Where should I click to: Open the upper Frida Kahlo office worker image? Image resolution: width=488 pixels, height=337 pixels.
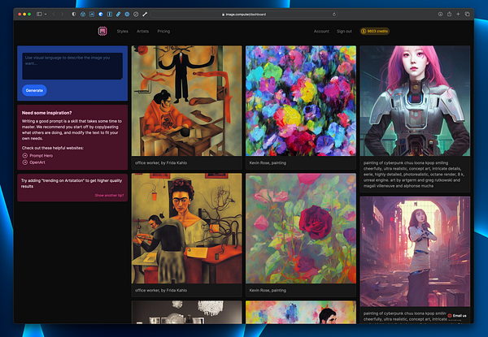[x=186, y=101]
